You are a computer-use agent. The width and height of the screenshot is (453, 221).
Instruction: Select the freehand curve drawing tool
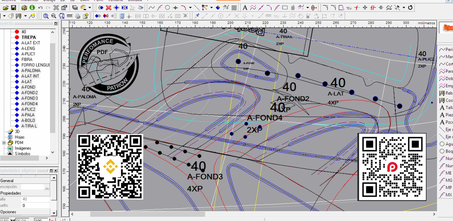(x=152, y=8)
